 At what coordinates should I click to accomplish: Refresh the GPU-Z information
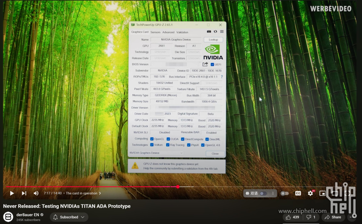[x=215, y=32]
